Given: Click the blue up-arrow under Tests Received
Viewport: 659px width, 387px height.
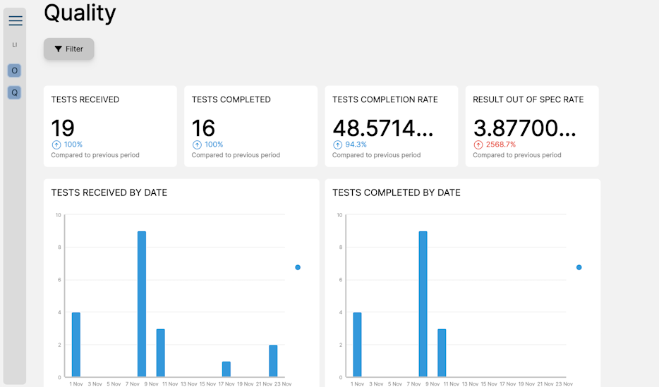Looking at the screenshot, I should [56, 145].
